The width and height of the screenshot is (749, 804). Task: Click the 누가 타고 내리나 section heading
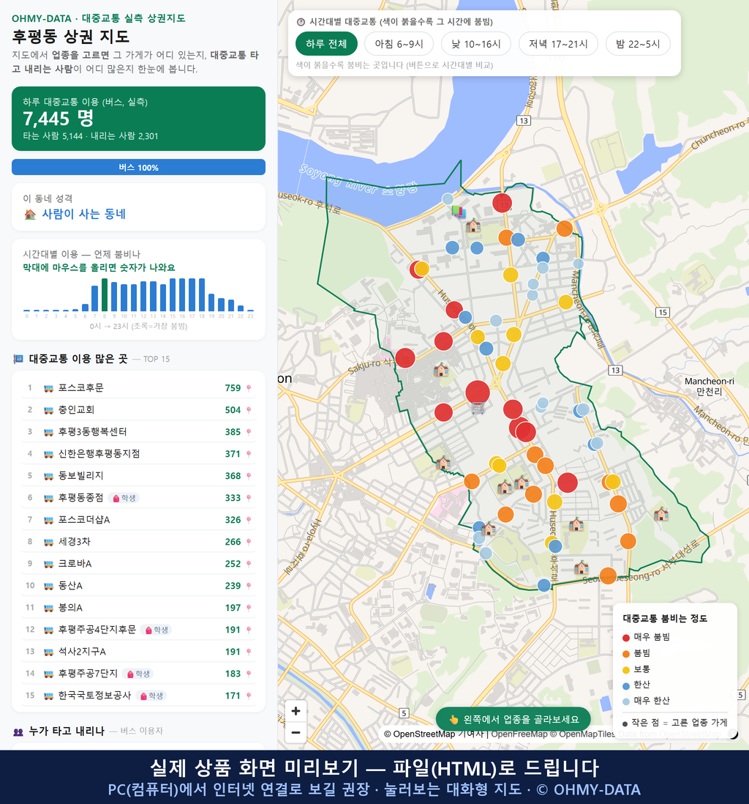67,732
